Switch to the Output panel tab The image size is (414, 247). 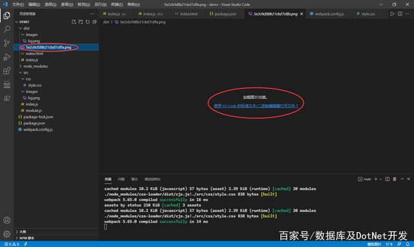[135, 179]
